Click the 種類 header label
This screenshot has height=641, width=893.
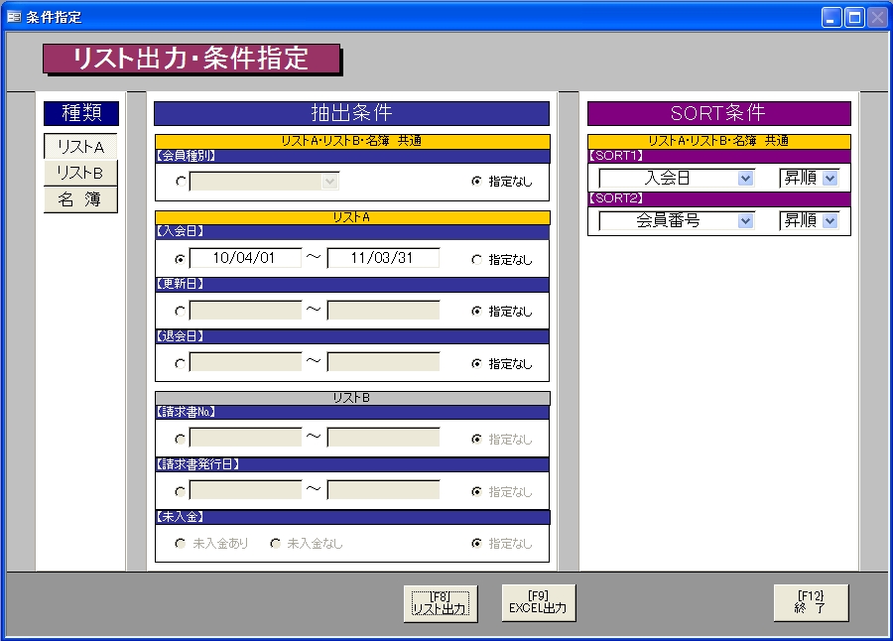[x=81, y=113]
